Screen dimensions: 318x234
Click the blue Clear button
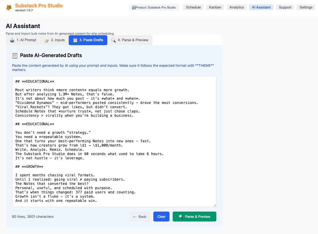pyautogui.click(x=162, y=217)
